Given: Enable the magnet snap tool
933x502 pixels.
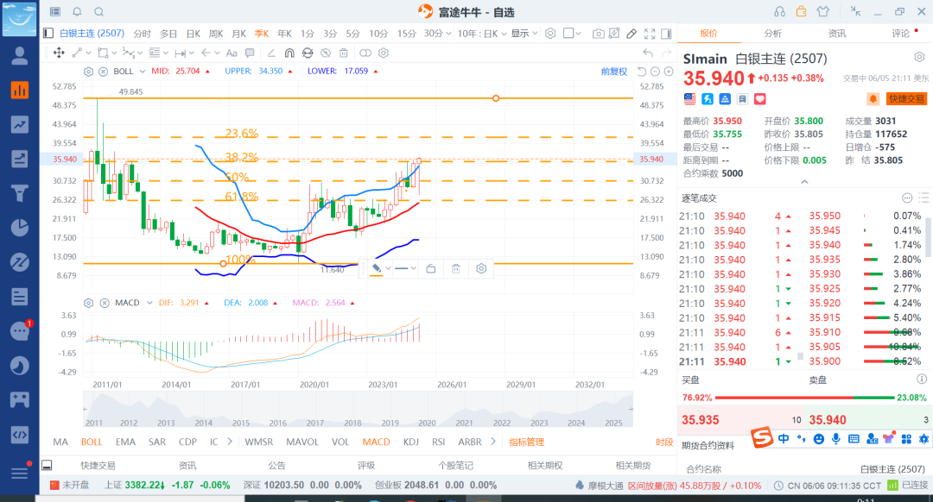Looking at the screenshot, I should pos(289,53).
